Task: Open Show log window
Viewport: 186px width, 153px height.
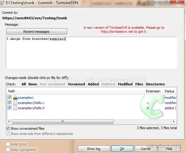Action: coord(94,148)
